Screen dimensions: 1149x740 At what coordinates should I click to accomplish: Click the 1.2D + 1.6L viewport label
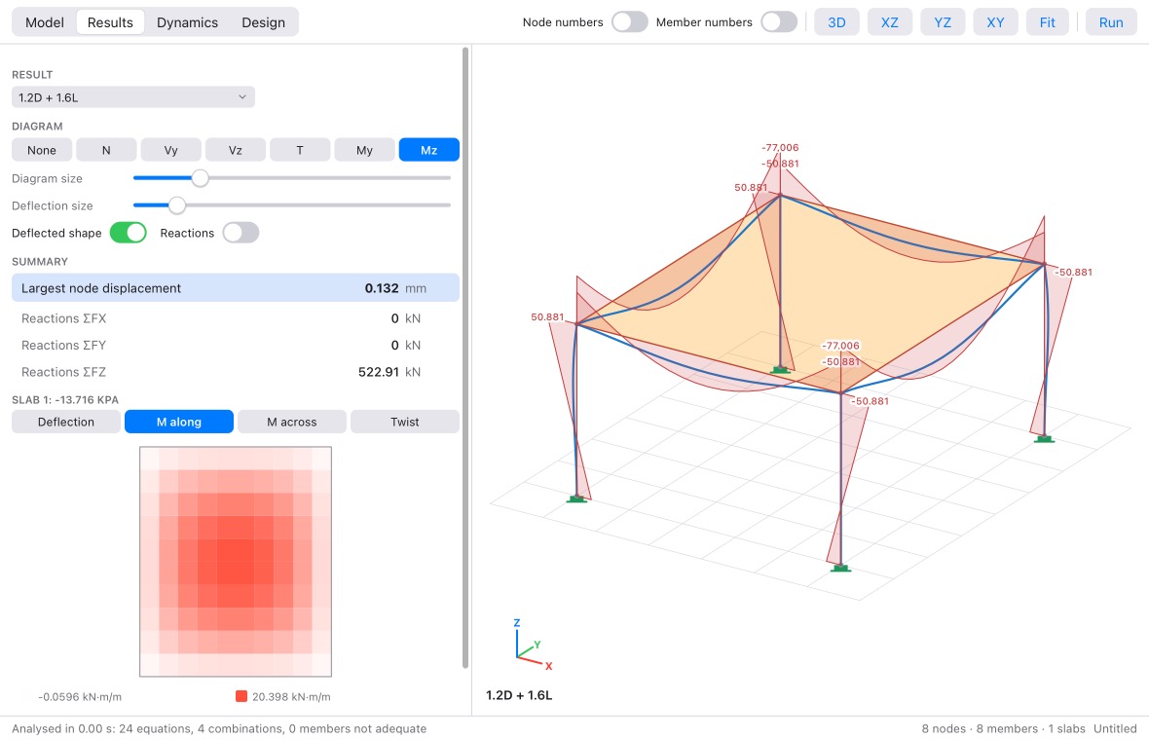point(519,694)
